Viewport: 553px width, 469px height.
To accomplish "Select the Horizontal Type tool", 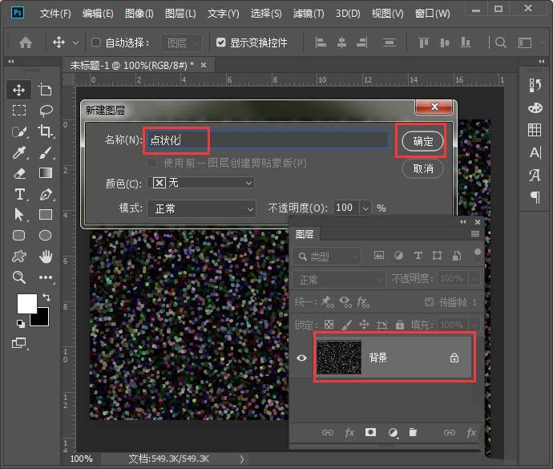I will (19, 194).
